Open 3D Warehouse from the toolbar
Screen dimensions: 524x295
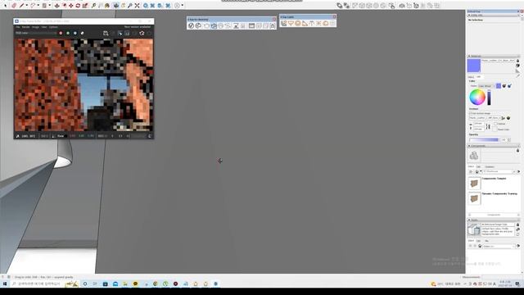[x=146, y=6]
